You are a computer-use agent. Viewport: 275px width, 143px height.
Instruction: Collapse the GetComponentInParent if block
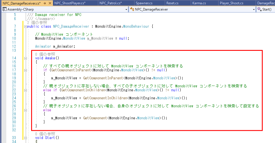[x=25, y=71]
